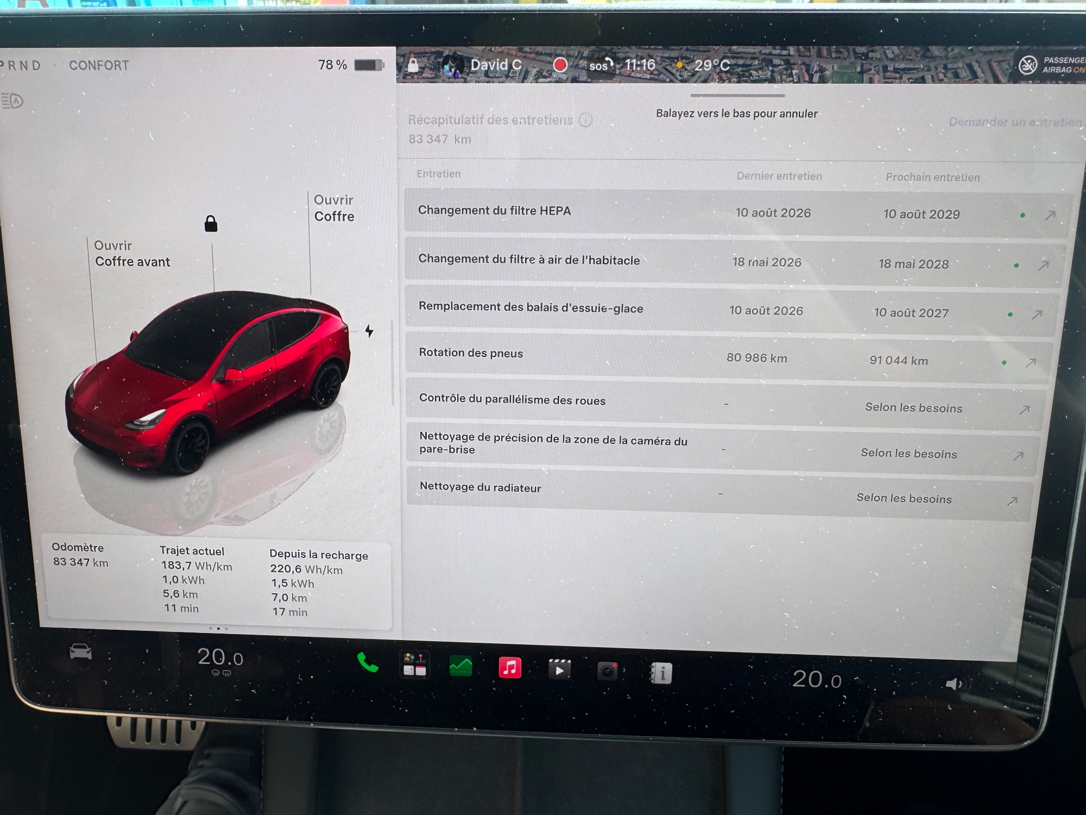Open the arrow for Contrôle du parallélisme des roues
Image resolution: width=1086 pixels, height=815 pixels.
tap(1024, 410)
